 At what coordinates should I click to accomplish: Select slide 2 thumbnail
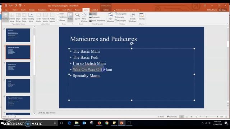18,35
